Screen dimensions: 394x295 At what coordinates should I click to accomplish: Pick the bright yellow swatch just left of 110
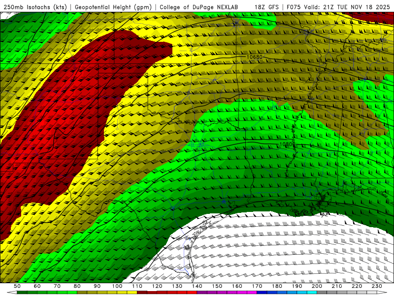[x=132, y=293]
